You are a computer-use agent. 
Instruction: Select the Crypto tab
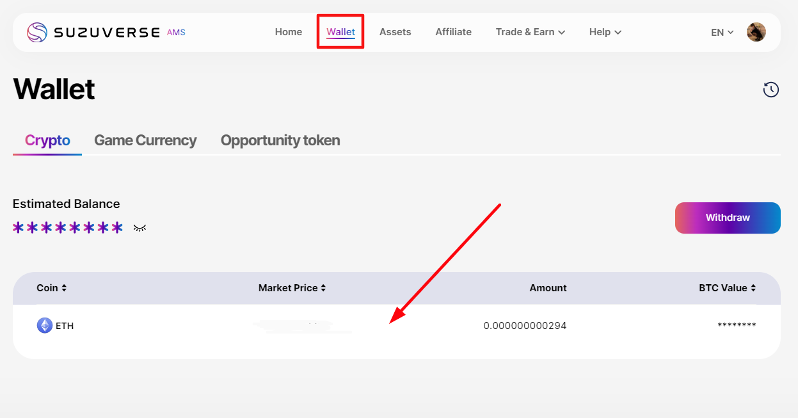(x=47, y=140)
